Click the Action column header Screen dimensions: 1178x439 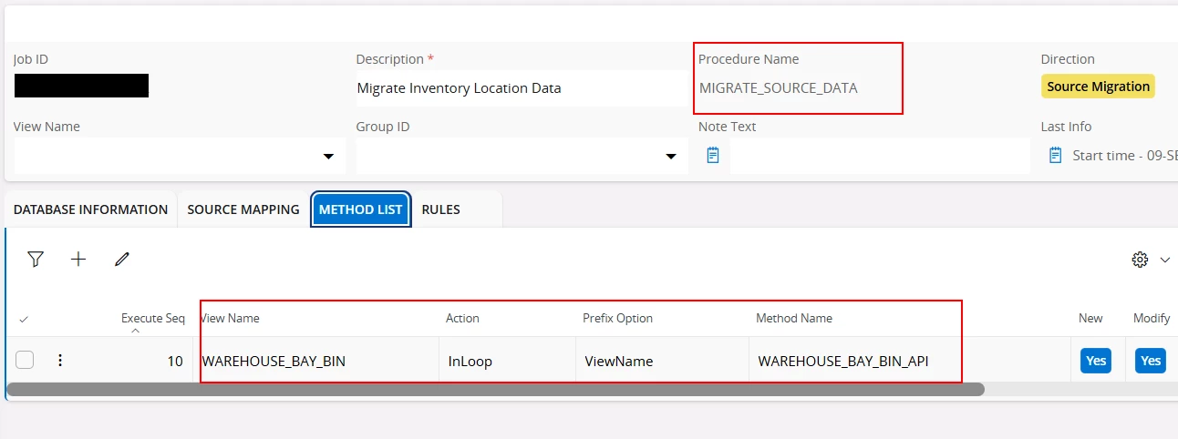point(462,318)
